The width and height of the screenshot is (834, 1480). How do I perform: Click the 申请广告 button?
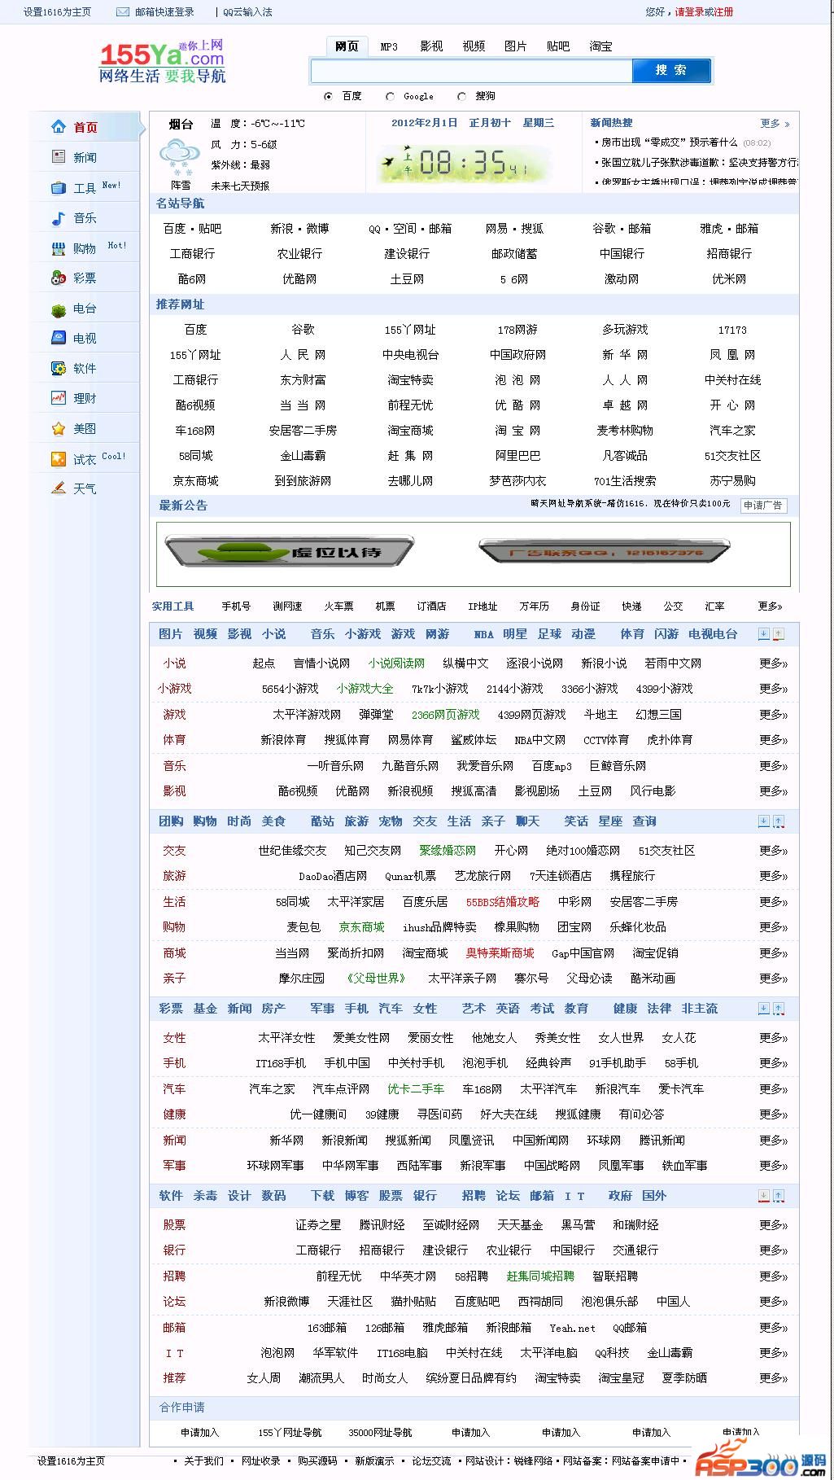click(x=763, y=506)
